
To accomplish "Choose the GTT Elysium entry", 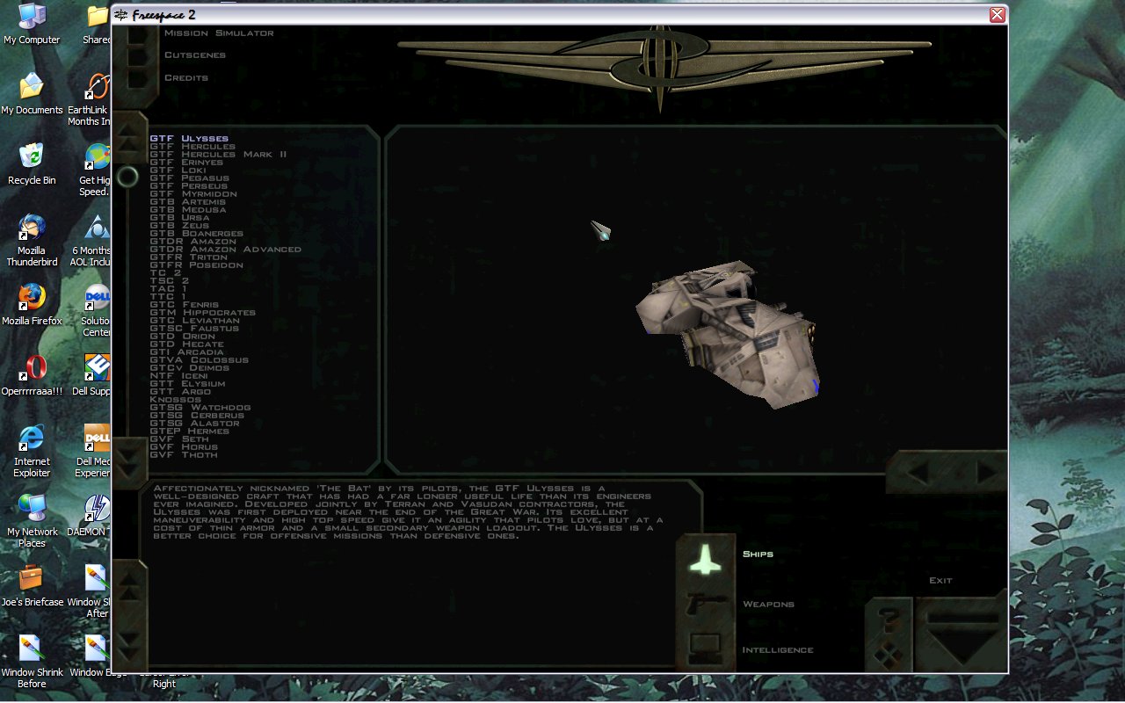I will pyautogui.click(x=188, y=384).
